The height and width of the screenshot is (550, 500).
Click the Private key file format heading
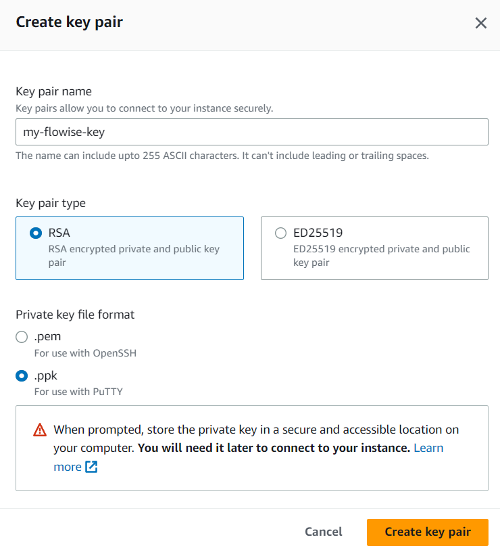click(75, 314)
